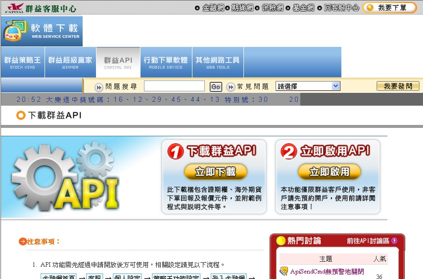Switch to 群益超級贏家 Winner tab
This screenshot has height=279, width=423.
click(70, 62)
